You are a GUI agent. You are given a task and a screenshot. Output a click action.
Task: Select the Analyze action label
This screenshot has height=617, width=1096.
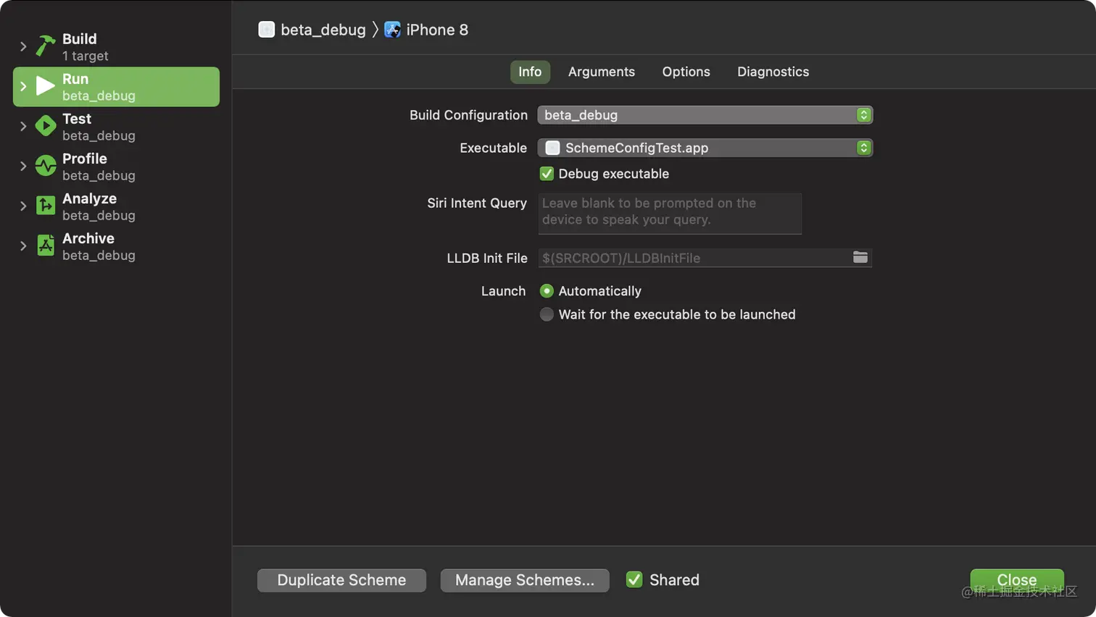coord(89,198)
